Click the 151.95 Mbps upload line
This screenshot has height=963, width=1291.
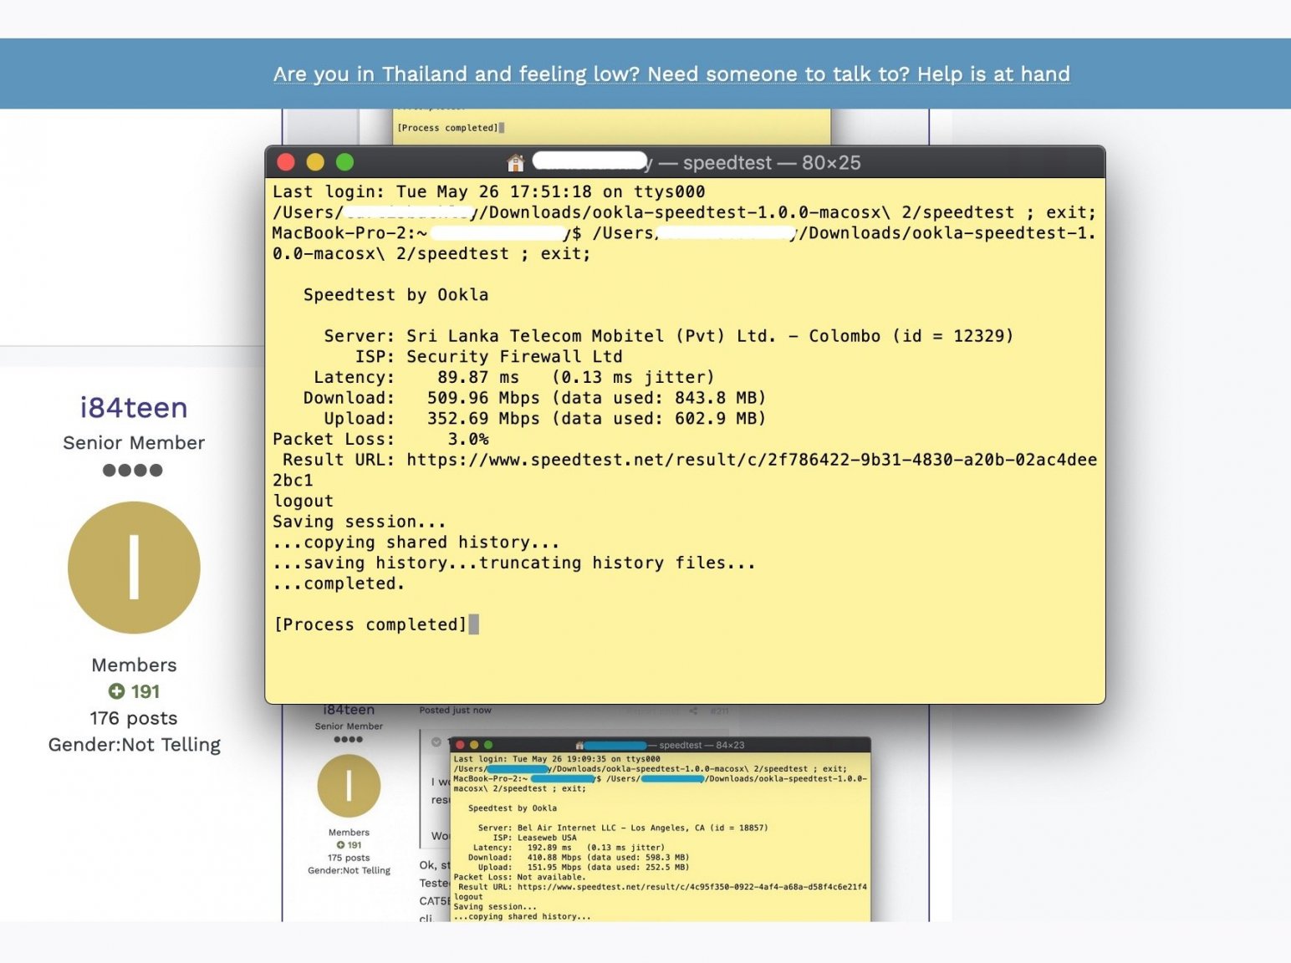coord(584,868)
